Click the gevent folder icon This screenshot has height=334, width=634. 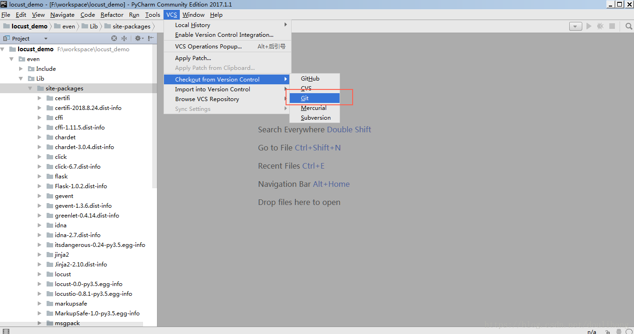[50, 196]
